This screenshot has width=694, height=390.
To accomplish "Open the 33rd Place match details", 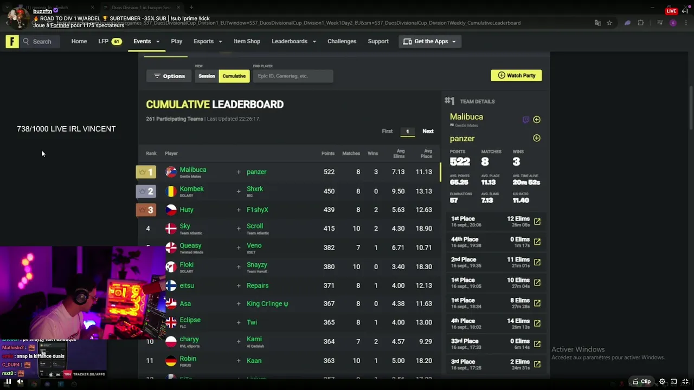I will 537,344.
